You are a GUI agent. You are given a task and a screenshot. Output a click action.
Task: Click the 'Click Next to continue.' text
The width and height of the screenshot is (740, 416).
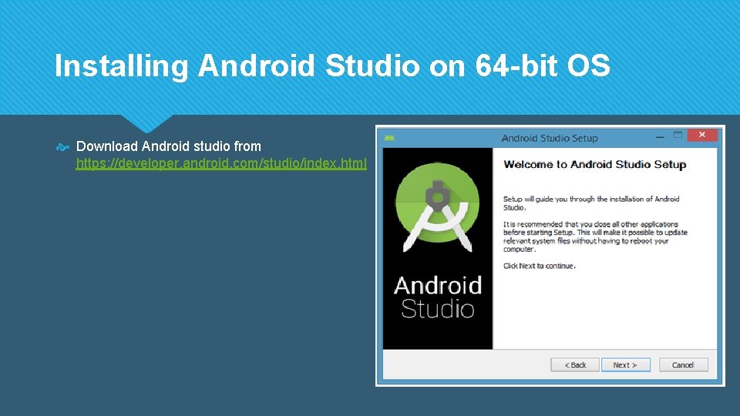point(539,266)
